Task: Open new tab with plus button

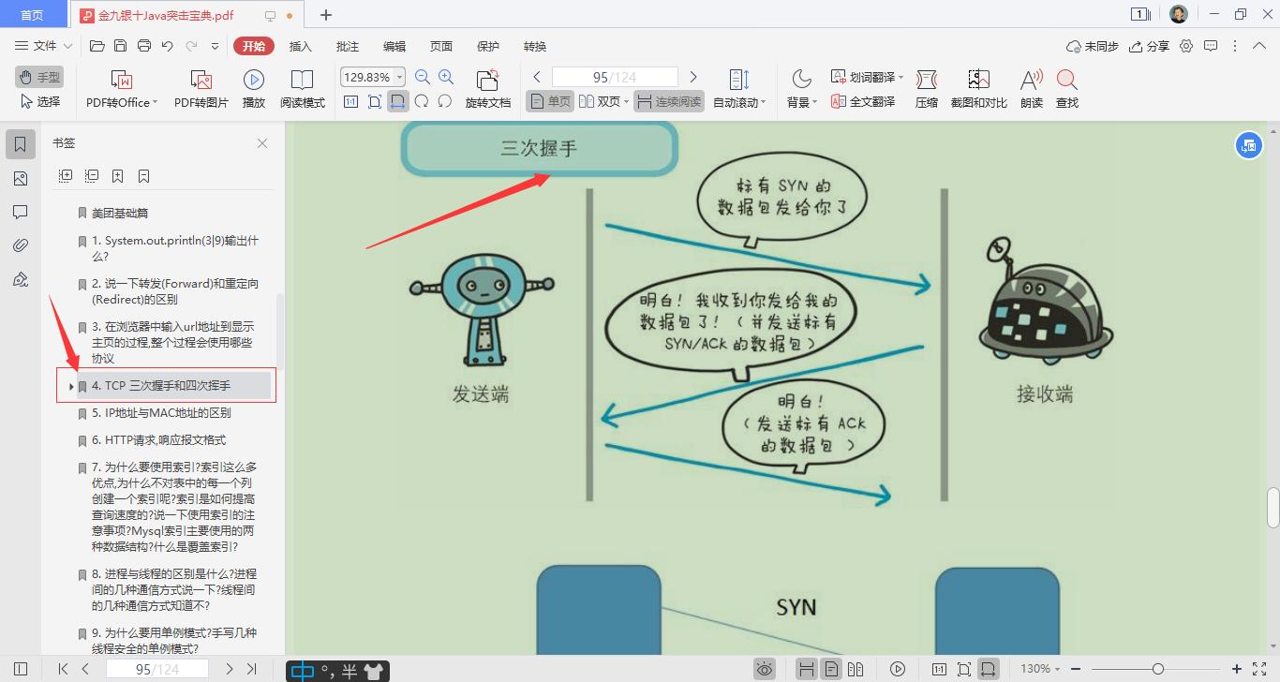Action: (x=326, y=15)
